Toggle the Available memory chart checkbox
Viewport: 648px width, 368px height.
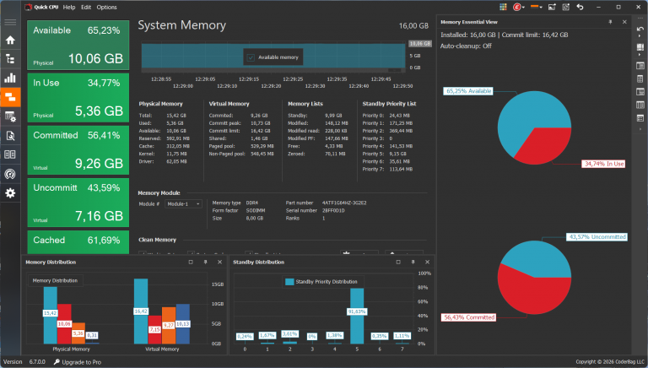click(x=251, y=57)
